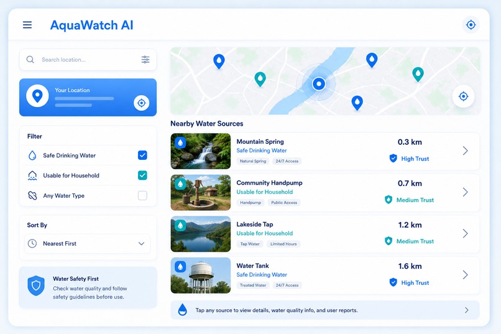Click Any Water Type icon
Viewport: 501px width, 334px height.
(32, 195)
